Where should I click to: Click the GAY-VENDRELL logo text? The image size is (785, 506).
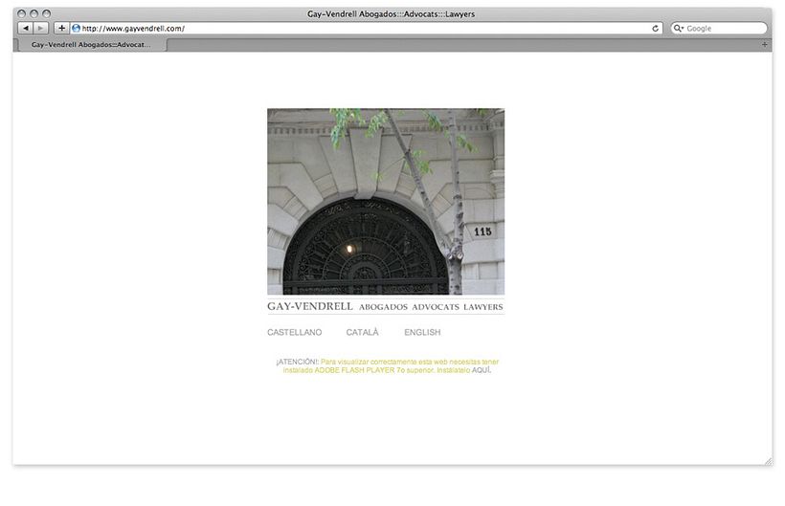310,306
